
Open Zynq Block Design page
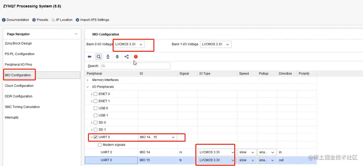[x=18, y=43]
